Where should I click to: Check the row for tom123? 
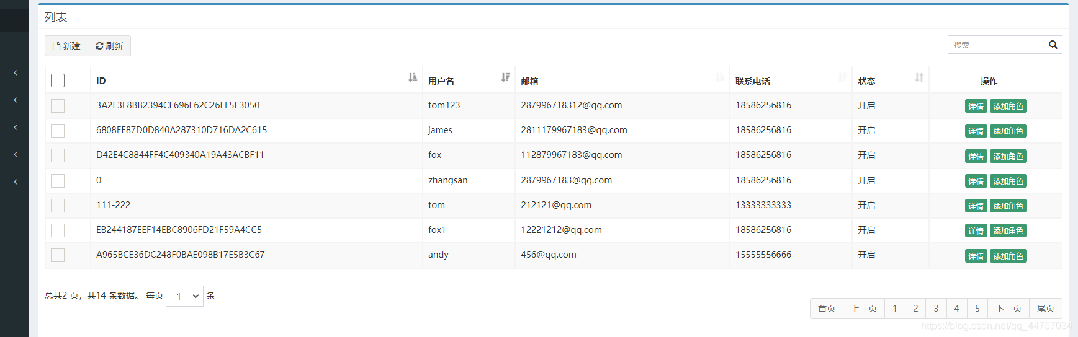click(58, 106)
